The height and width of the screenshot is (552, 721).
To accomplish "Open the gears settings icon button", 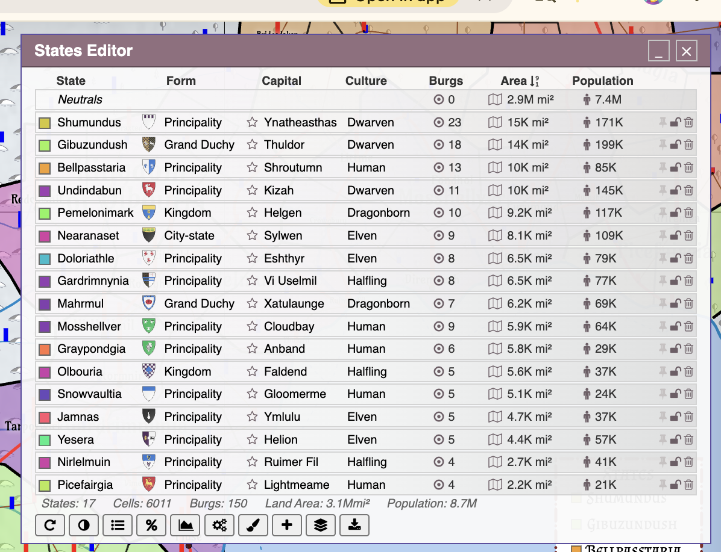I will click(219, 525).
